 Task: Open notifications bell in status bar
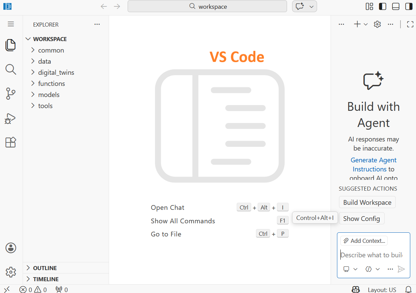click(409, 290)
